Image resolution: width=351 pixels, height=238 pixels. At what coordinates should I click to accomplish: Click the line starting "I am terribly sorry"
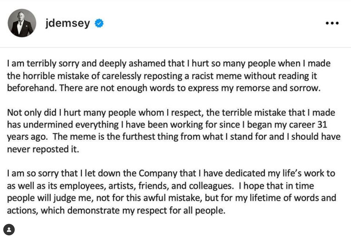(168, 64)
